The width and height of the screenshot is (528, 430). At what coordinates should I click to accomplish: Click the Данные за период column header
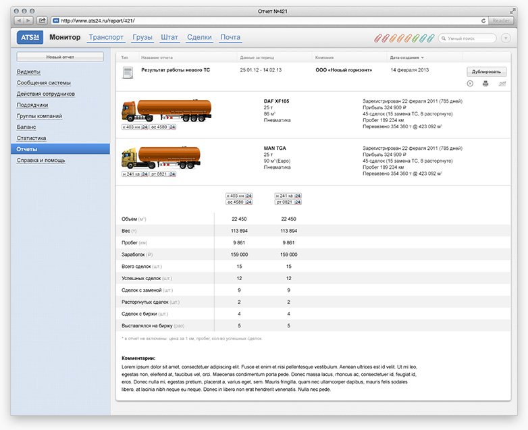257,57
